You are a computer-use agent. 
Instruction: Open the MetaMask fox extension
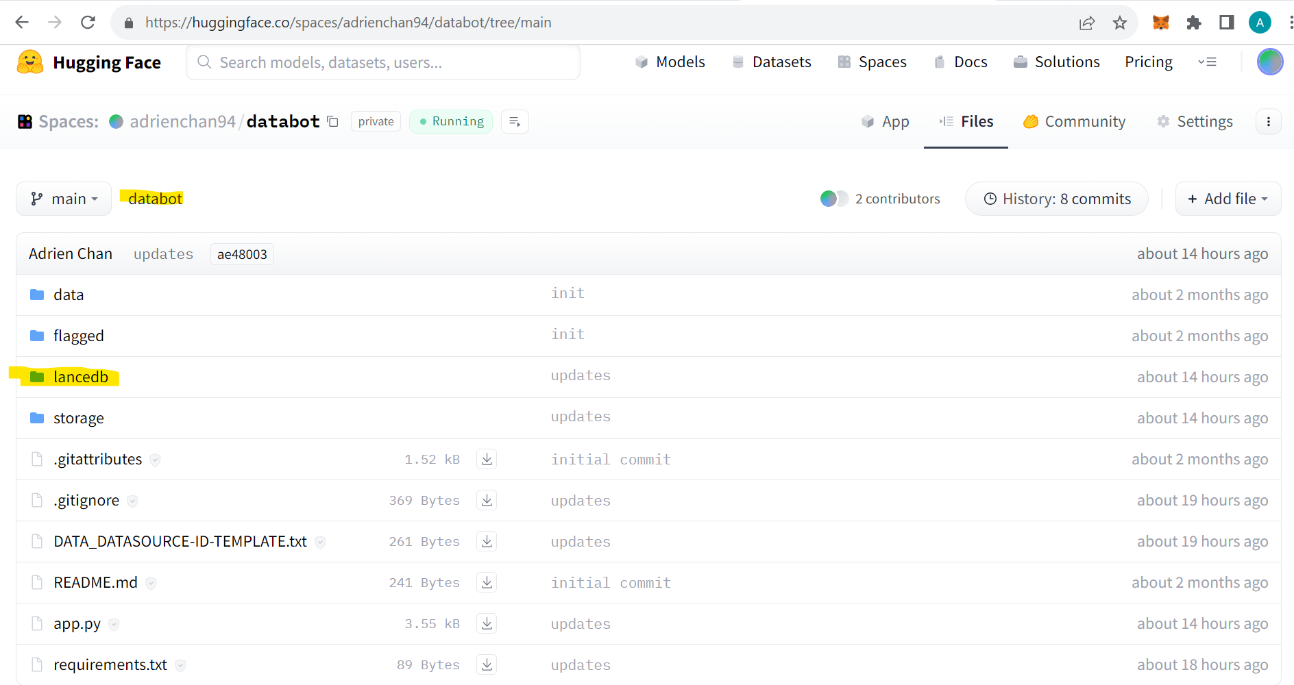click(1161, 23)
